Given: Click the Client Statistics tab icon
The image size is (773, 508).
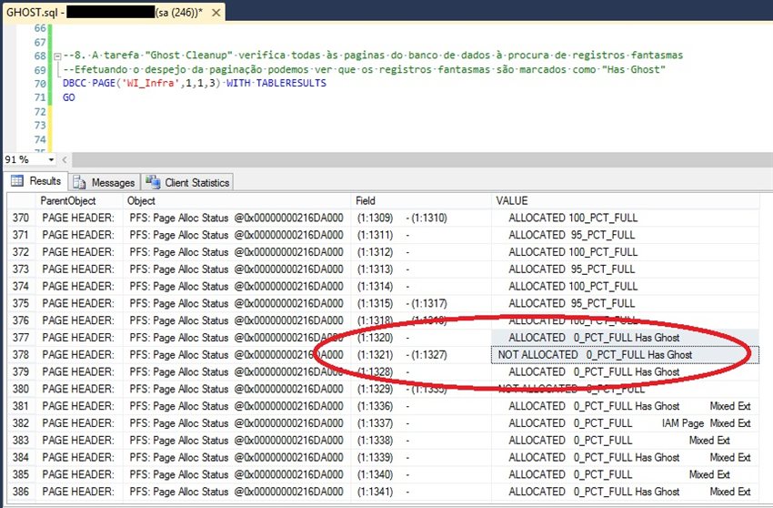Looking at the screenshot, I should click(153, 182).
